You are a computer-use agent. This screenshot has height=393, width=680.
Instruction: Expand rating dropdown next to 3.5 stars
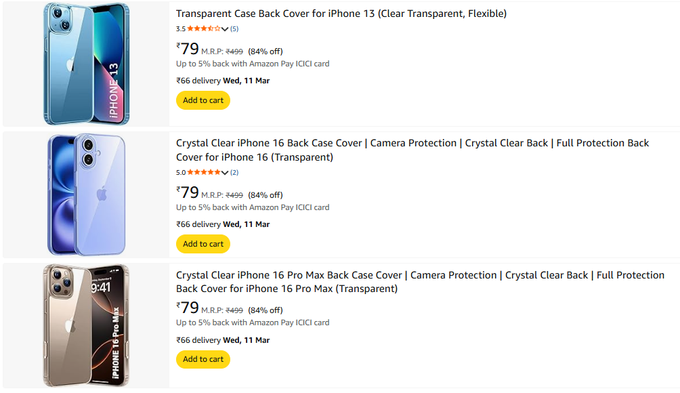click(225, 29)
